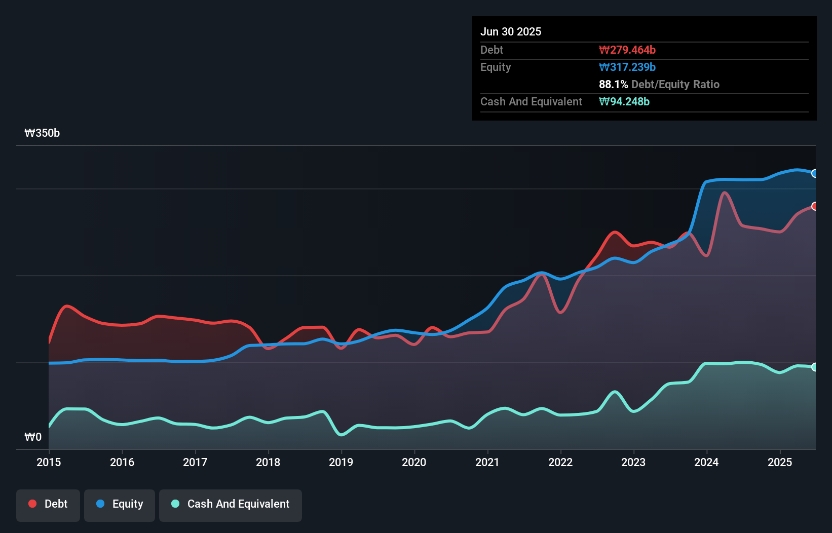832x533 pixels.
Task: Click the ₩317.239b Equity value
Action: [627, 67]
